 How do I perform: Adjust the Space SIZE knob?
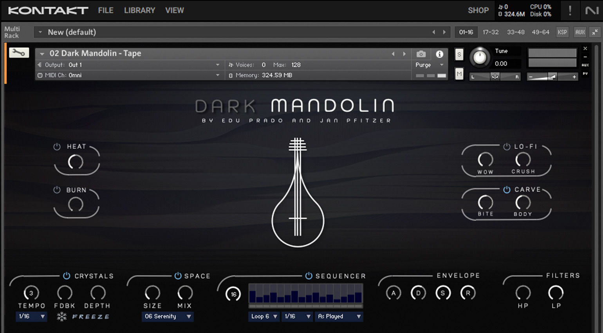point(152,293)
